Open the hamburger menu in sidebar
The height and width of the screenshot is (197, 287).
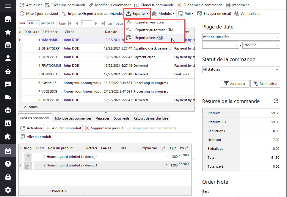[x=8, y=6]
